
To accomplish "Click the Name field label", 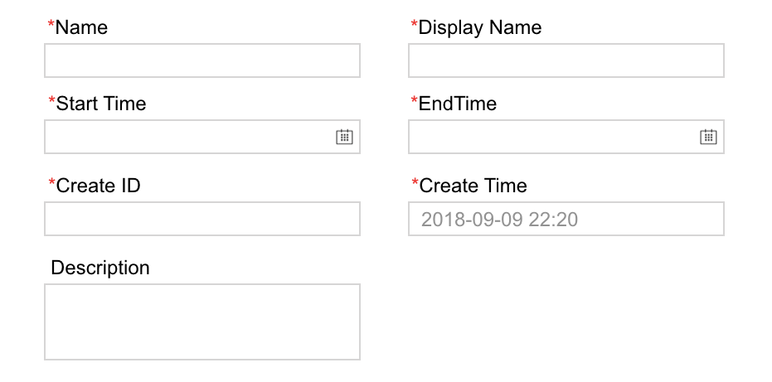I will pyautogui.click(x=81, y=27).
